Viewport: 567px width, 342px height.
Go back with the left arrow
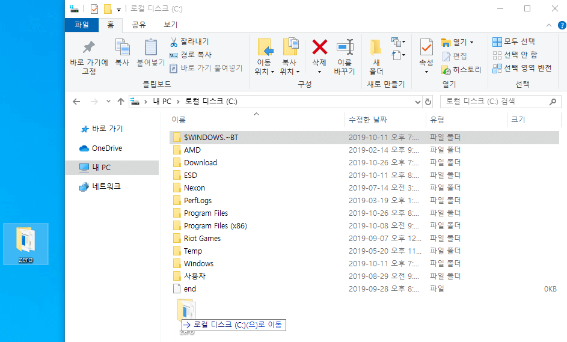point(76,102)
